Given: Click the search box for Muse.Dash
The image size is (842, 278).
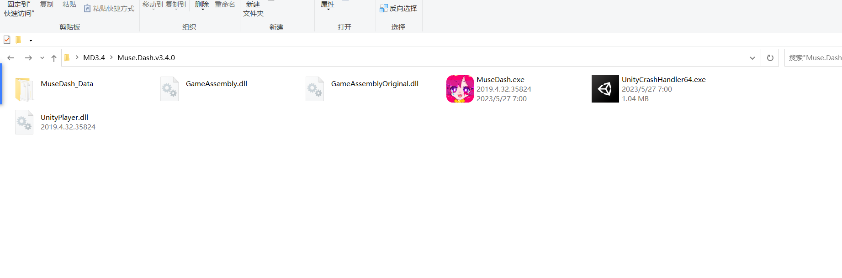Looking at the screenshot, I should (x=814, y=58).
